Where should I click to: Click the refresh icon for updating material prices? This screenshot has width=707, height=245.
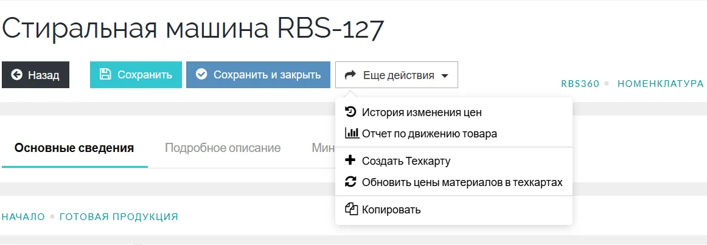pos(350,182)
